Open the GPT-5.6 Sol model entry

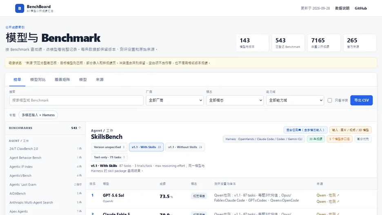[113, 195]
